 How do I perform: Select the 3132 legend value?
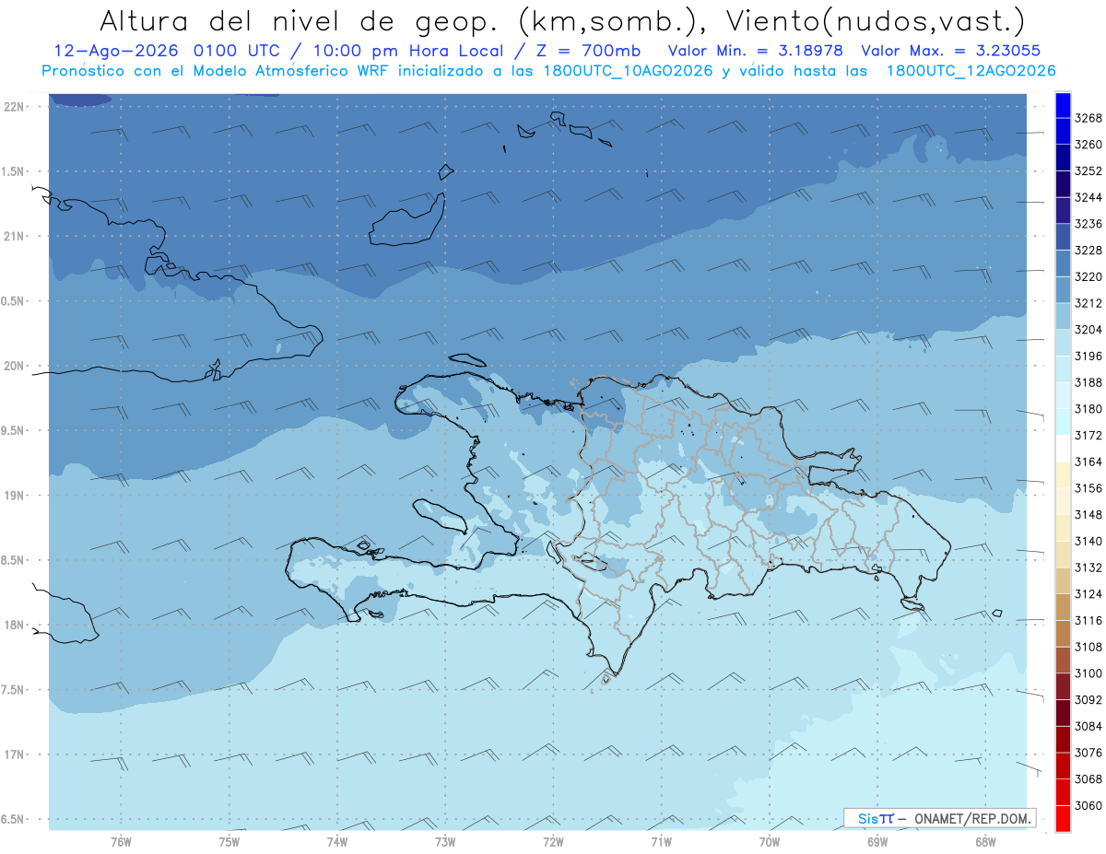coord(1088,567)
